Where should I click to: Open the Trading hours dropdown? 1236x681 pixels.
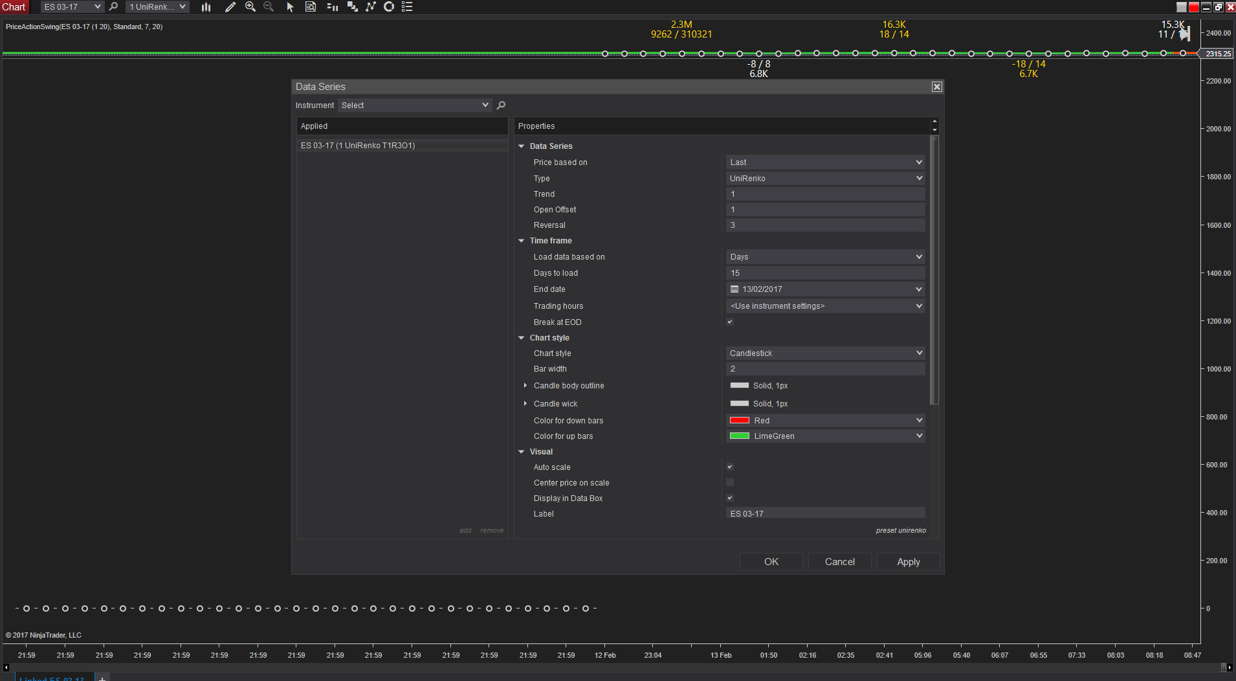(x=825, y=306)
